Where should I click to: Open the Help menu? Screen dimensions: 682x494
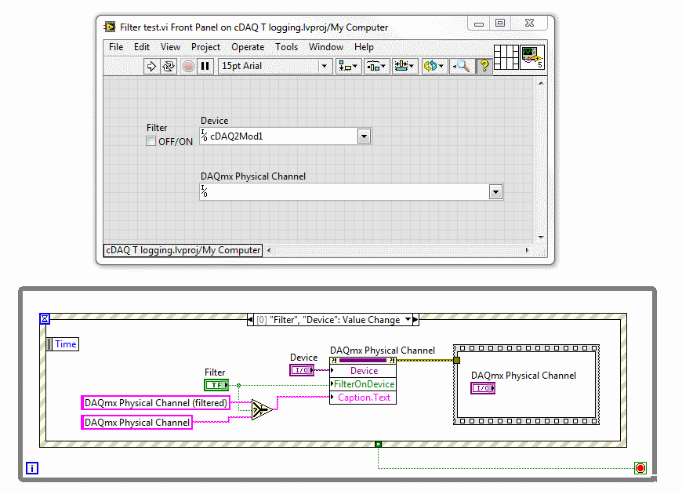click(364, 47)
